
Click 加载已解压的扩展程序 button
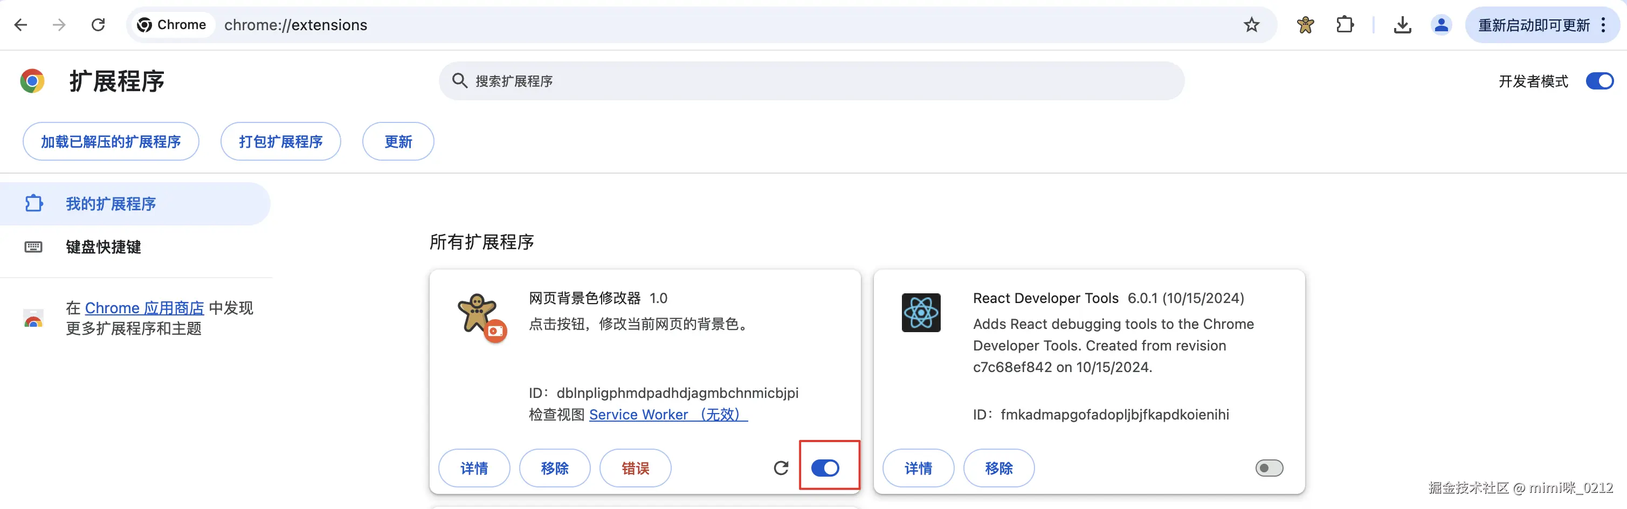tap(111, 141)
